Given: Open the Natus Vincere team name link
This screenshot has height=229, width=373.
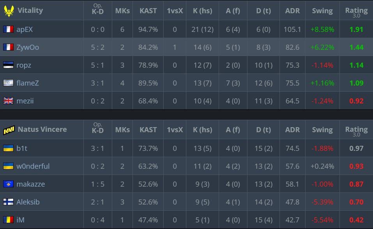Looking at the screenshot, I should pos(42,129).
